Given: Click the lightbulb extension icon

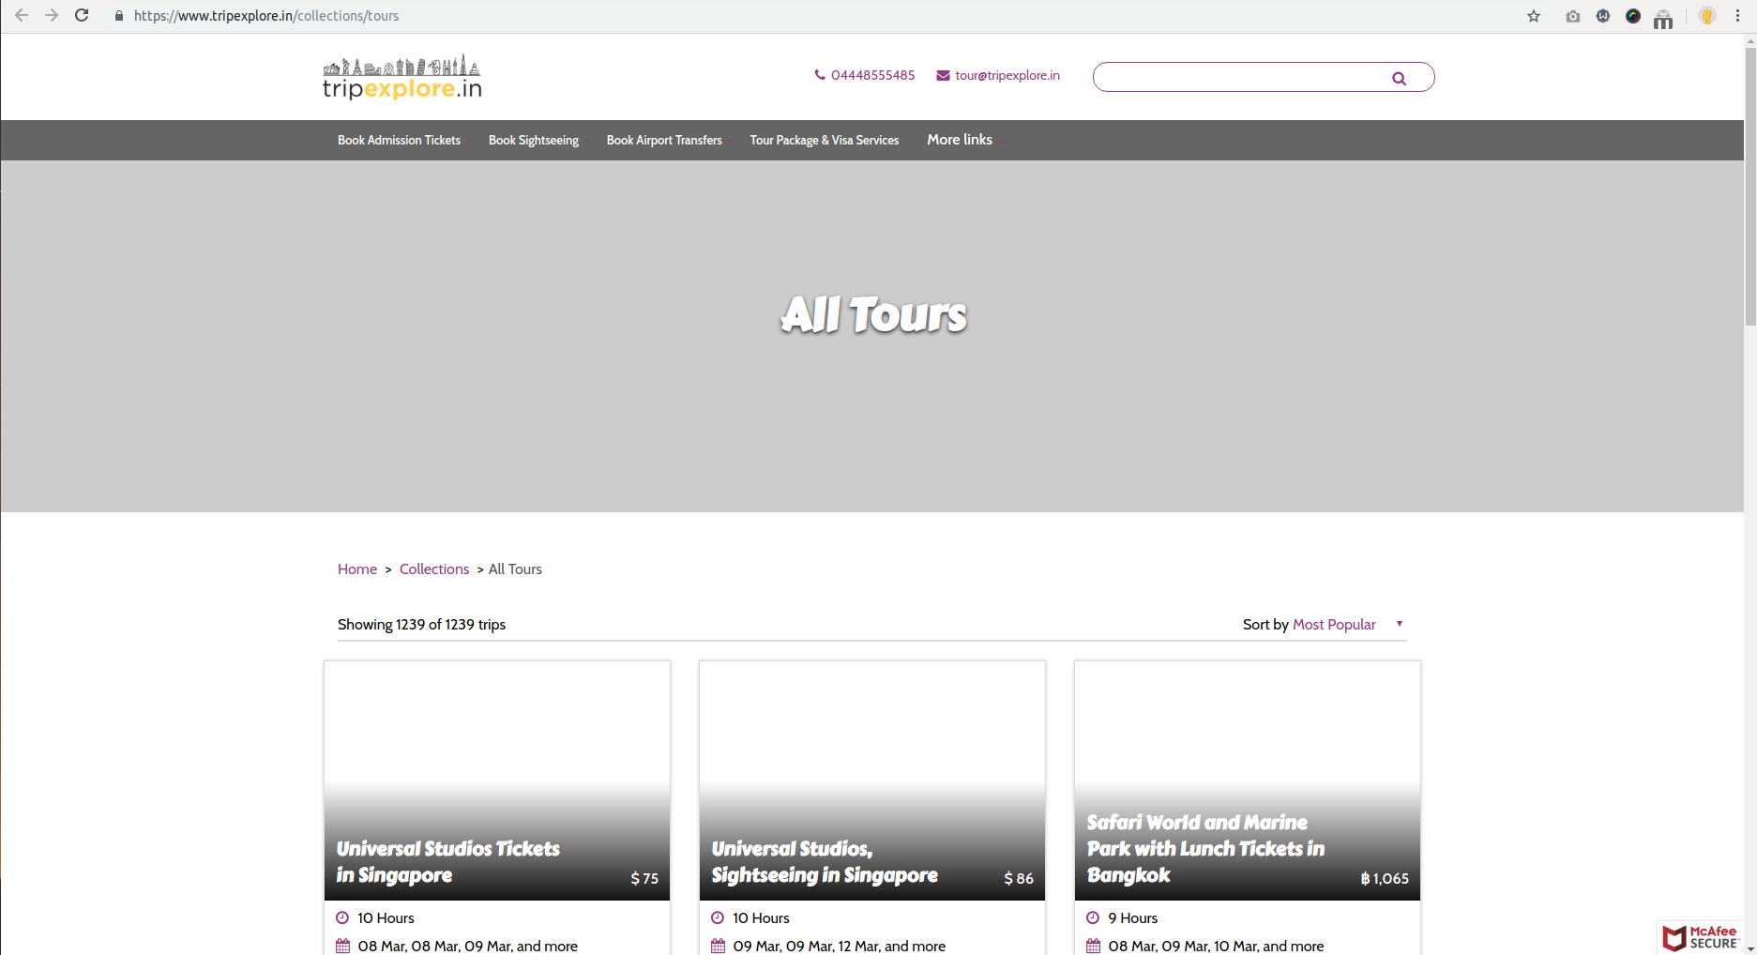Looking at the screenshot, I should tap(1707, 16).
